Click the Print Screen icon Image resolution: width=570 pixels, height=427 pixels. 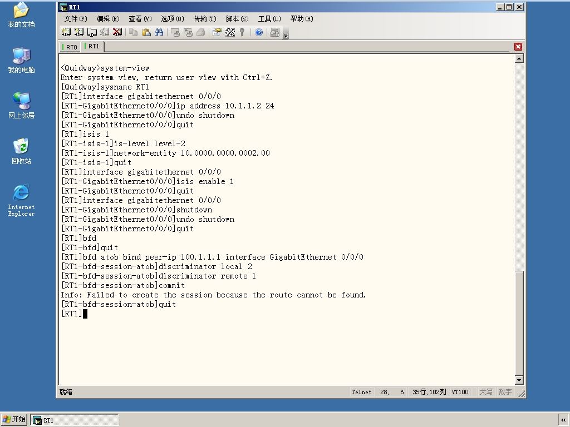(x=175, y=32)
